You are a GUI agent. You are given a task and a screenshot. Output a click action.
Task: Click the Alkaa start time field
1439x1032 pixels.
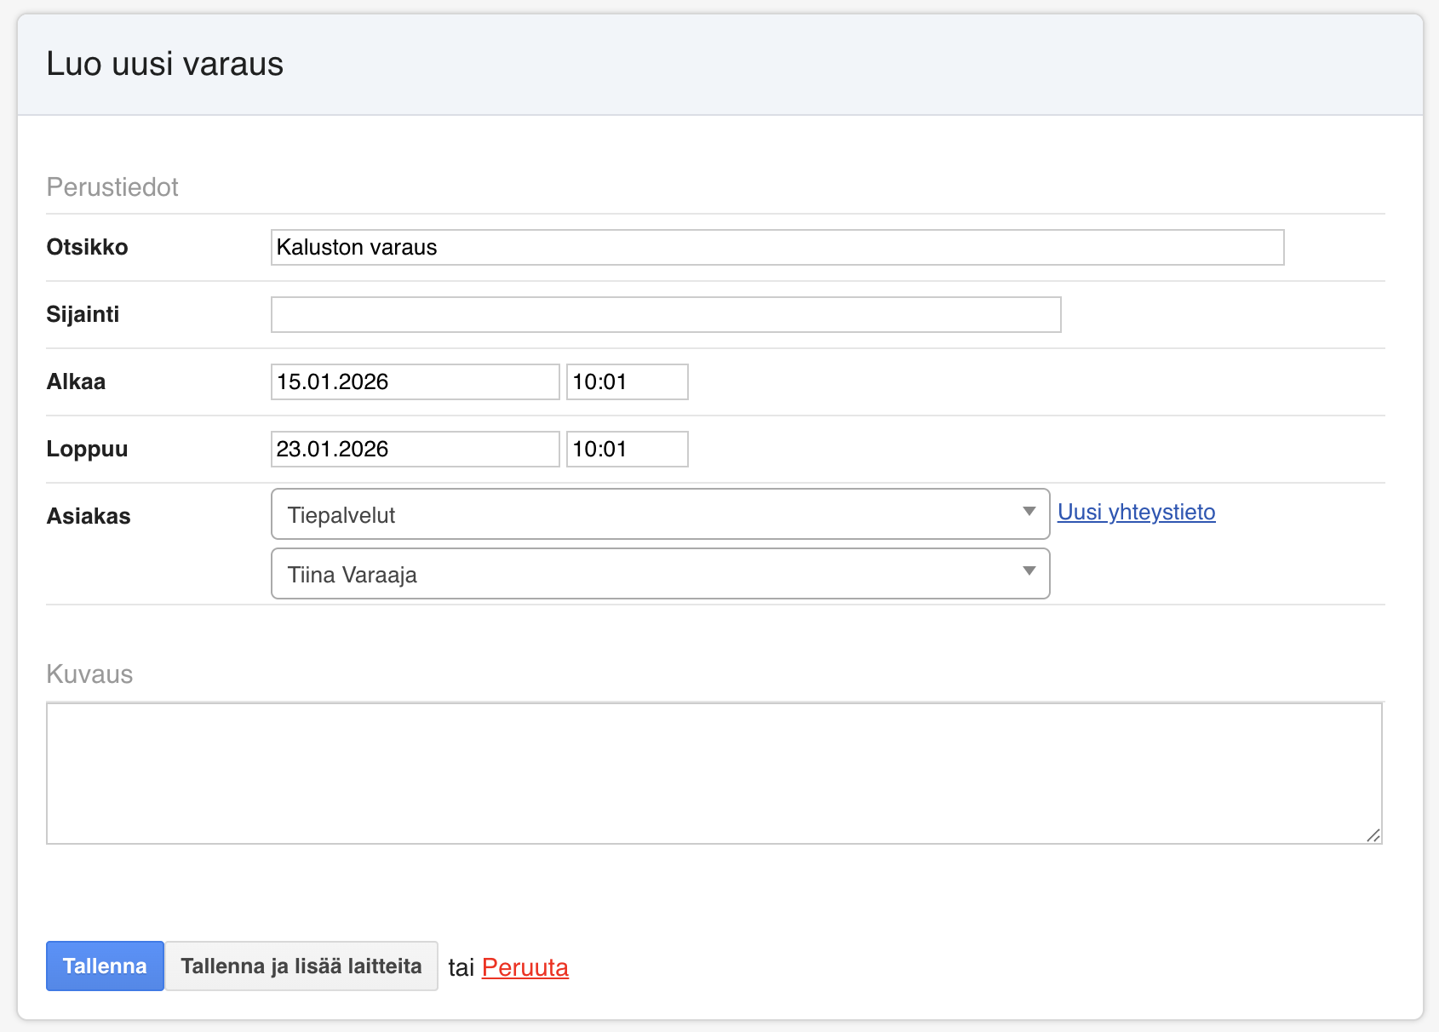627,381
